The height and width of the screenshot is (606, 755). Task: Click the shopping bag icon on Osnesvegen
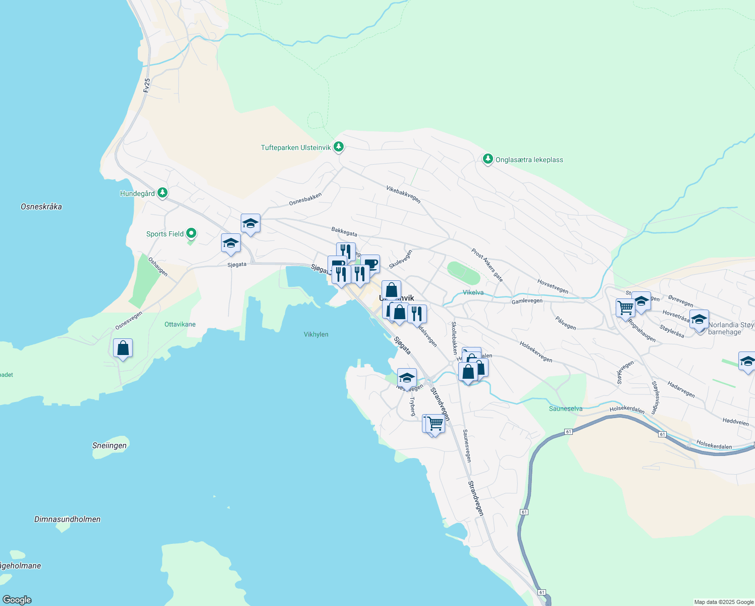(123, 348)
